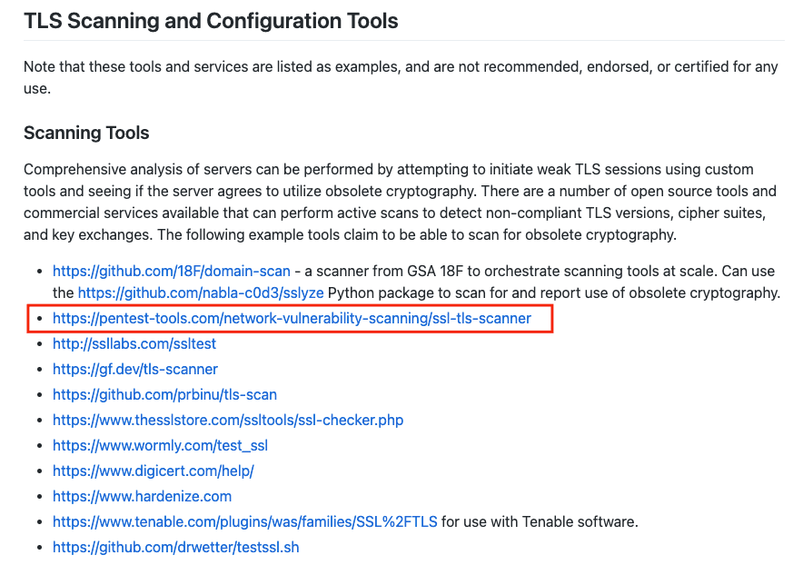Click the pentest-tools ssl-tls-scanner link
This screenshot has height=575, width=803.
point(292,319)
